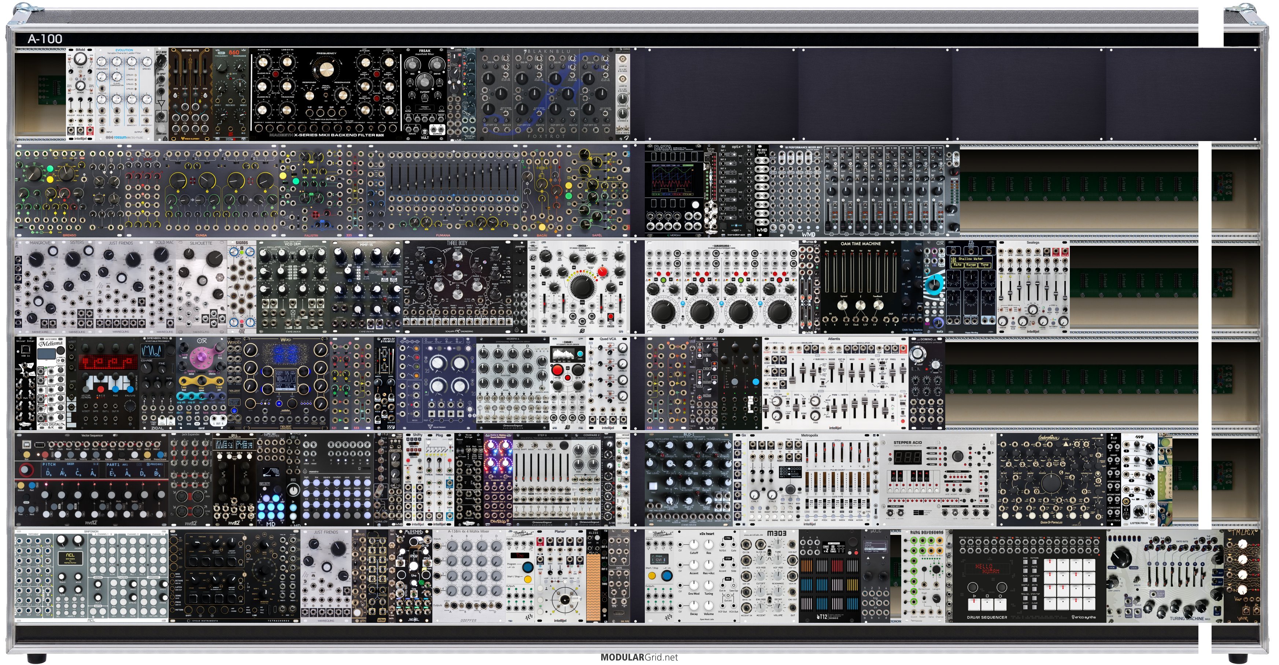Select the Five12 Jack Expander module
Screen dimensions: 1279x665
[x=191, y=479]
